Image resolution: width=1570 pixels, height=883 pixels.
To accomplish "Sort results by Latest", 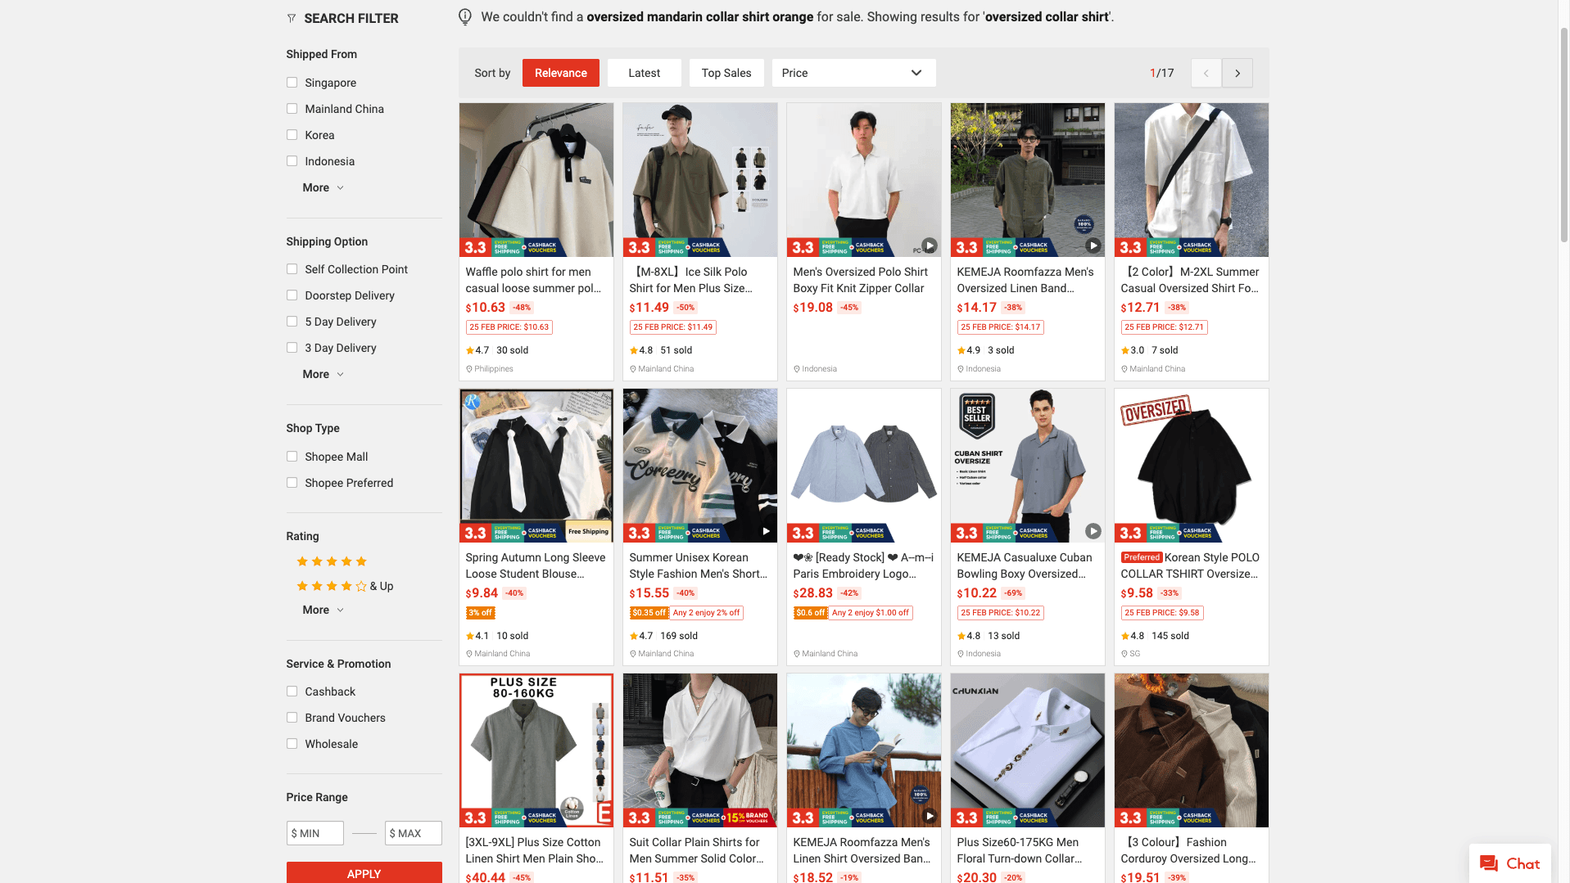I will tap(645, 73).
